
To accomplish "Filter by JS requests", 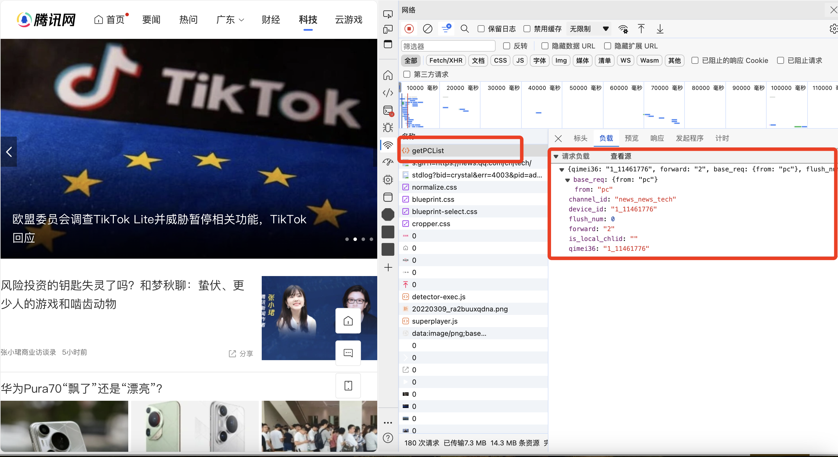I will 520,60.
